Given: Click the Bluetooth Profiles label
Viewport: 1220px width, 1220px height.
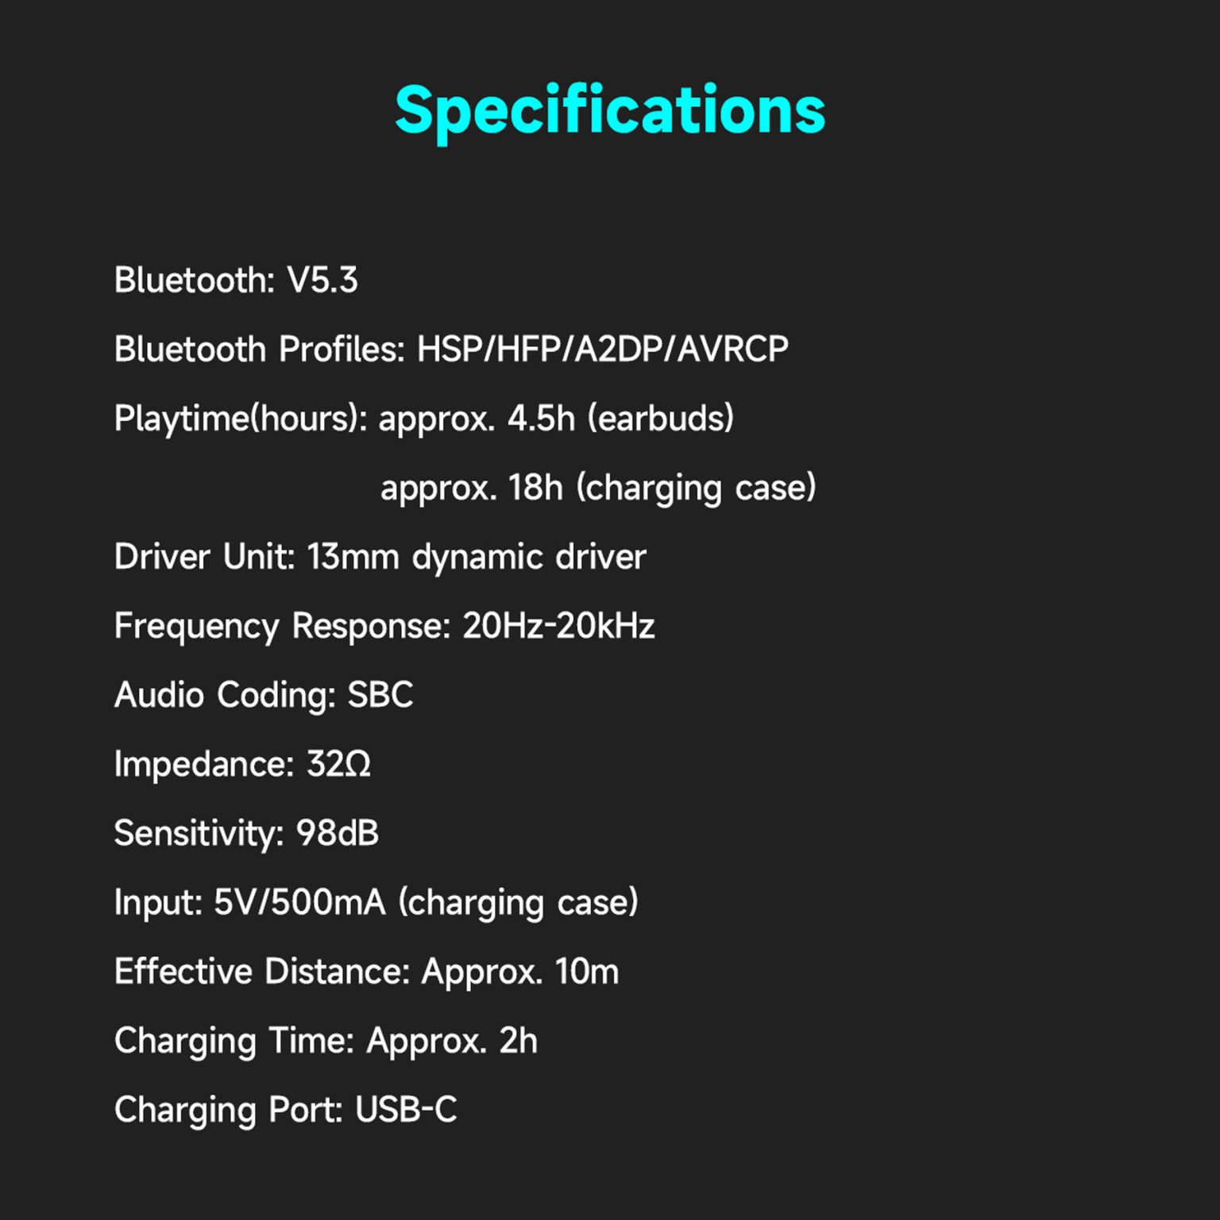Looking at the screenshot, I should [259, 349].
